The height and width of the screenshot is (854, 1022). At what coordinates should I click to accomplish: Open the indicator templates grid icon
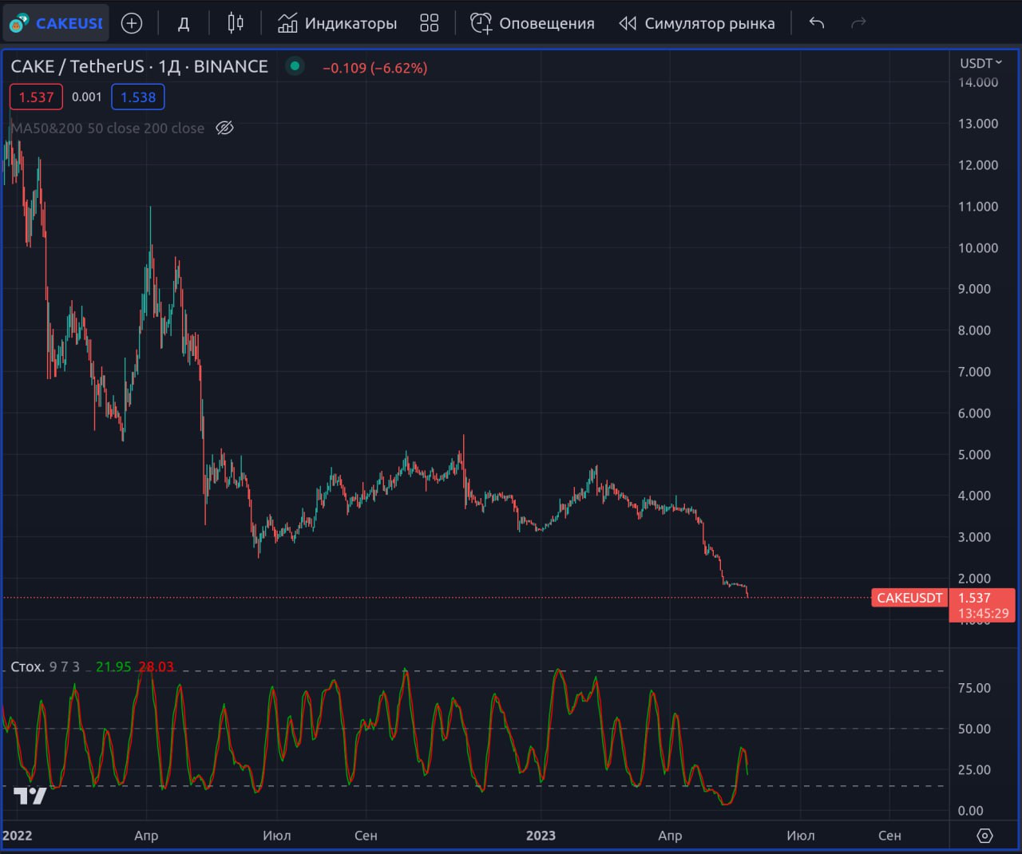(x=430, y=23)
